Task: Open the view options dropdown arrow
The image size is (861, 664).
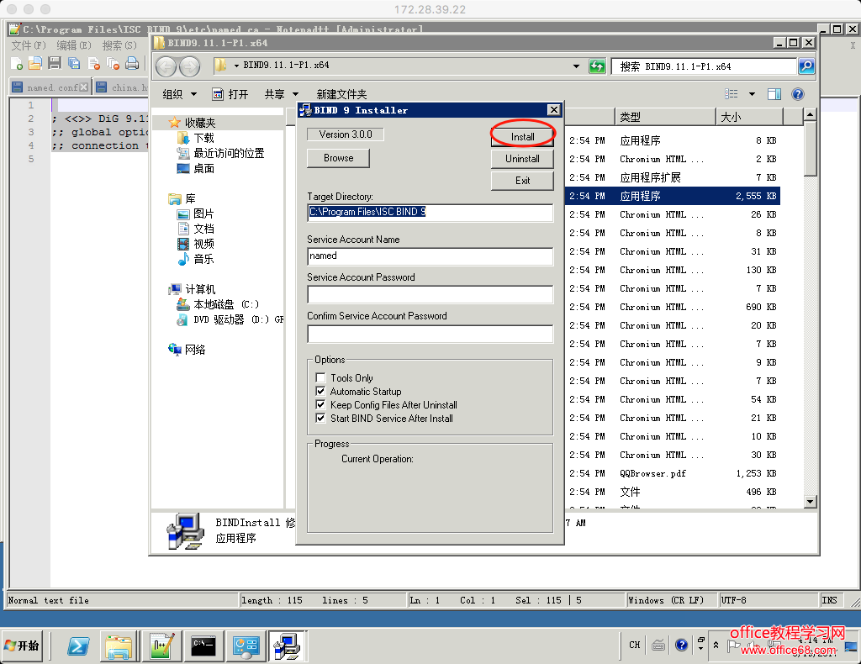Action: (x=752, y=94)
